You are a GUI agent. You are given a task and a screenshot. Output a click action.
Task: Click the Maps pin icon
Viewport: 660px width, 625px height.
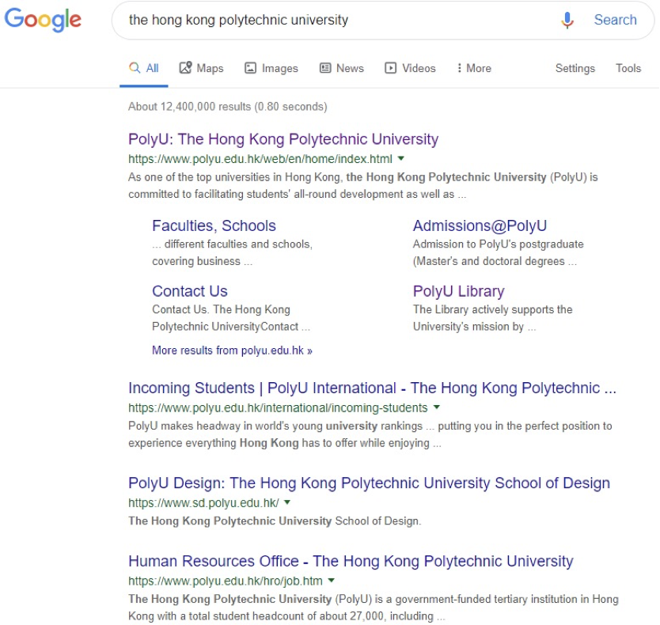(x=185, y=68)
